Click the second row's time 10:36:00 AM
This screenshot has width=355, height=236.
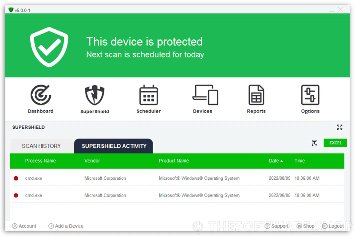pos(307,195)
